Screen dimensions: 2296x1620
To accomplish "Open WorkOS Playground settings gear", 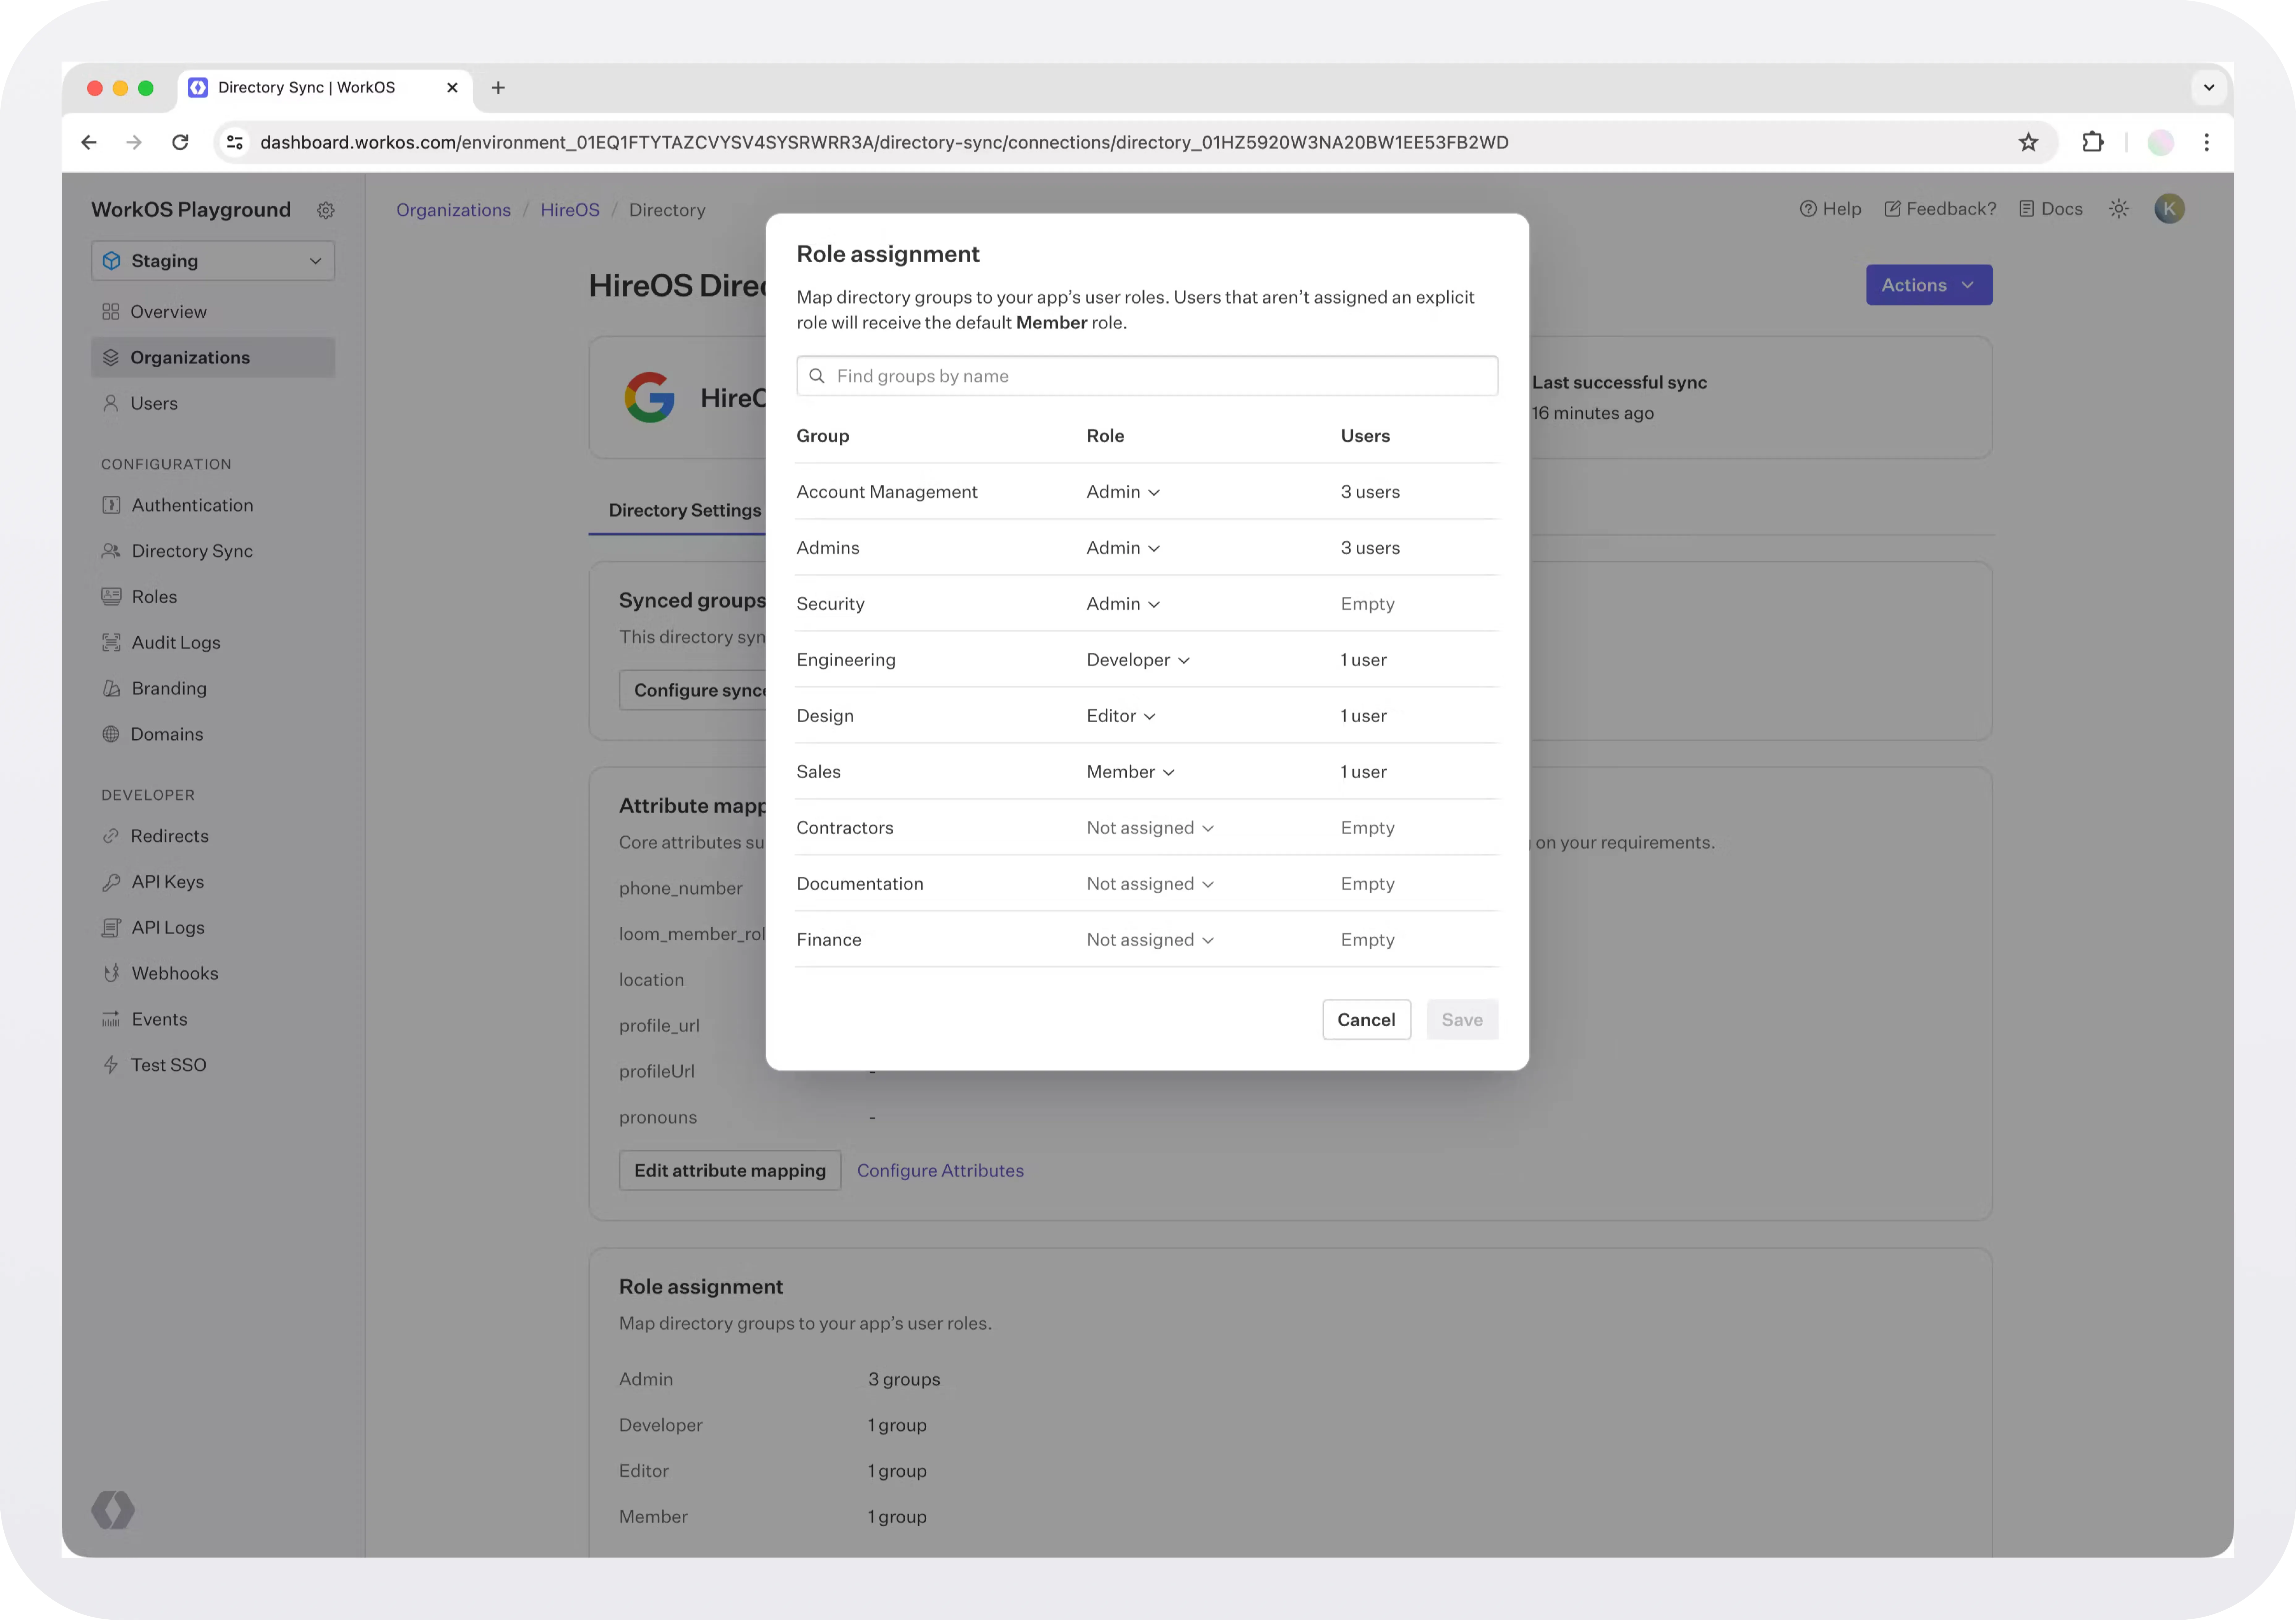I will coord(326,210).
